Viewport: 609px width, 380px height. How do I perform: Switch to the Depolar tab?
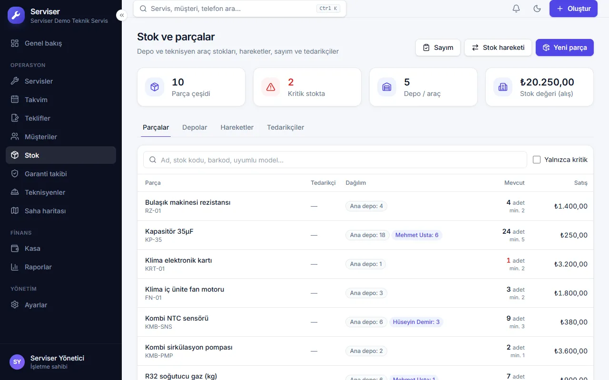coord(195,127)
